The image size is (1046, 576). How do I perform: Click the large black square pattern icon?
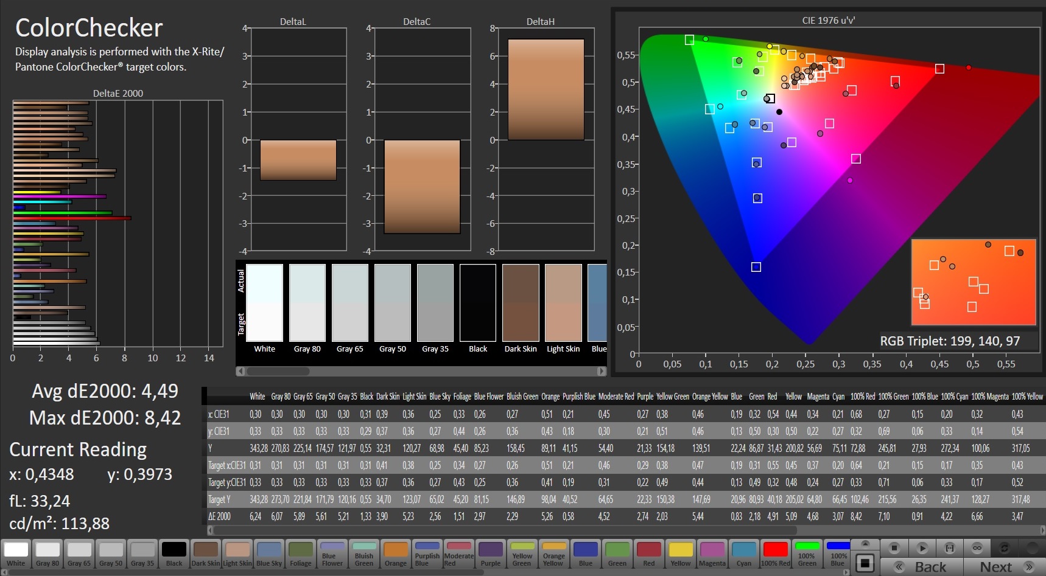[865, 563]
